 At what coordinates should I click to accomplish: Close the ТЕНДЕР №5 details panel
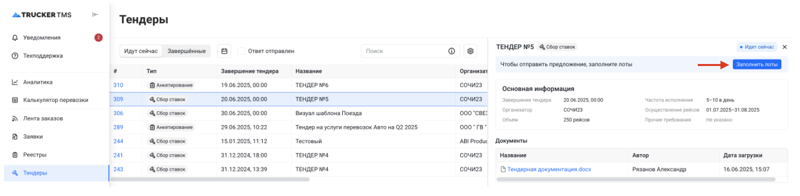pyautogui.click(x=785, y=47)
